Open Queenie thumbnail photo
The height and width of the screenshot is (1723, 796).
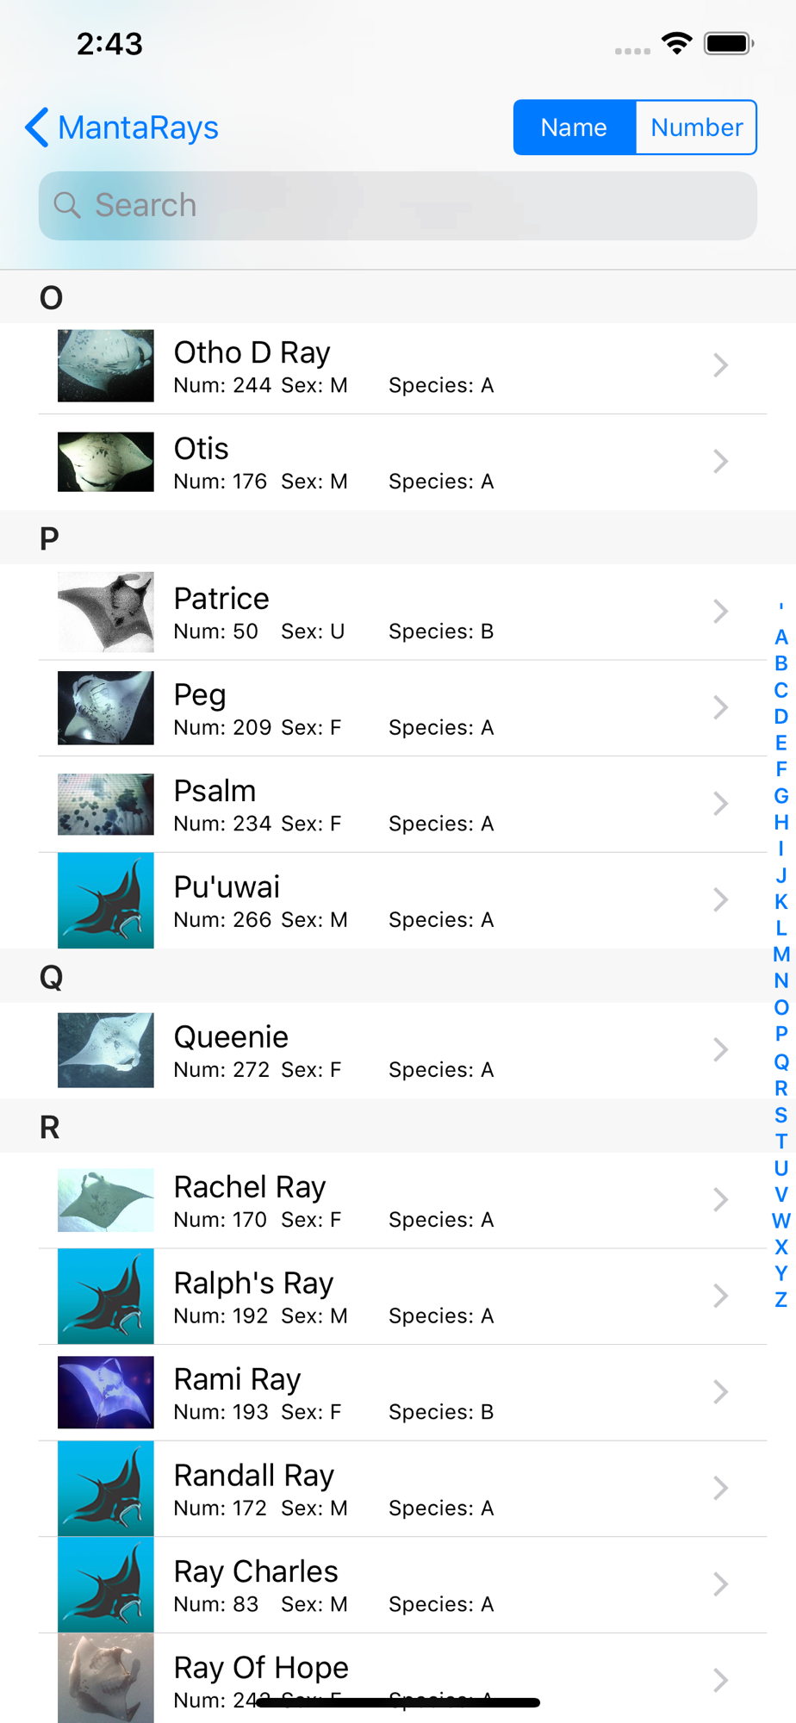[x=106, y=1050]
